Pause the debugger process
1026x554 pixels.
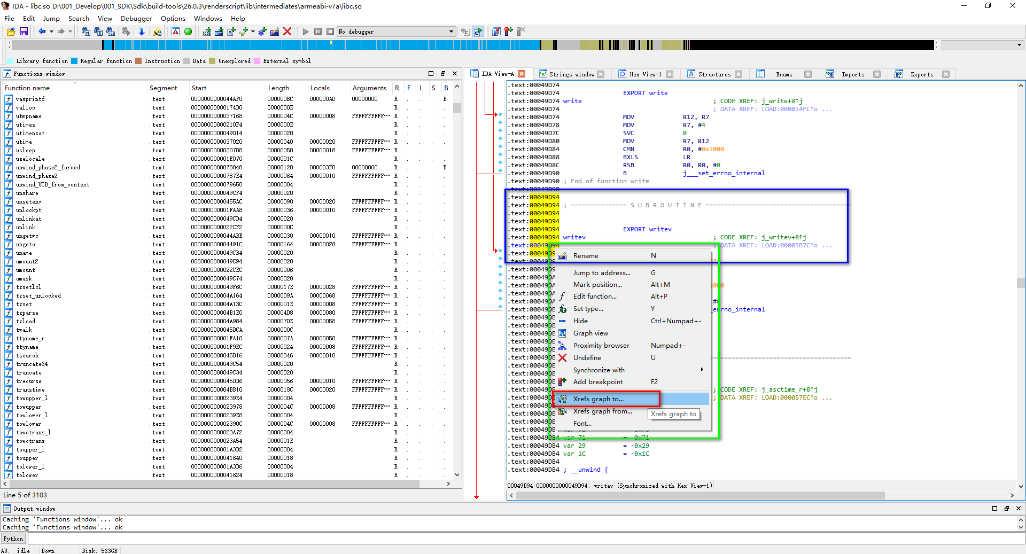tap(318, 32)
